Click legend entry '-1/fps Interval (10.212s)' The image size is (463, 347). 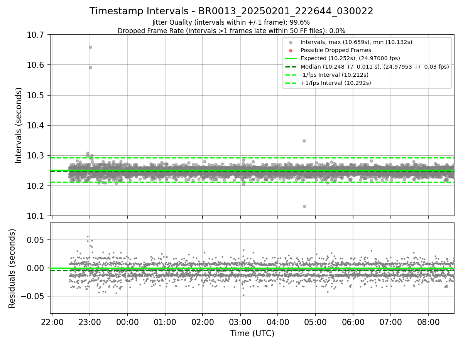coord(335,74)
